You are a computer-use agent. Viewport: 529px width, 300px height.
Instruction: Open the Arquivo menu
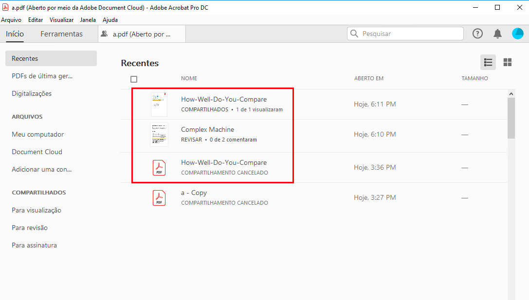(x=11, y=20)
